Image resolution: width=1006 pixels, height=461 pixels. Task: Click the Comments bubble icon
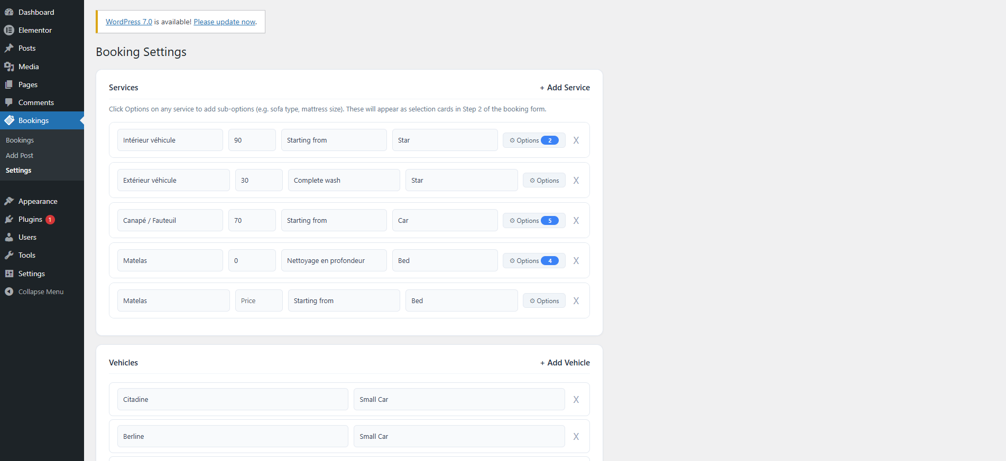coord(9,102)
